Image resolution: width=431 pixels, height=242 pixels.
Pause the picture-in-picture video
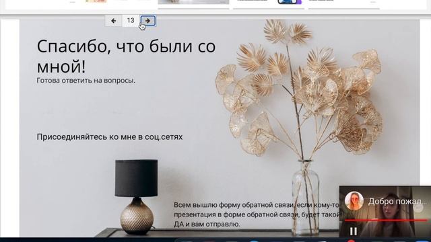pyautogui.click(x=354, y=231)
